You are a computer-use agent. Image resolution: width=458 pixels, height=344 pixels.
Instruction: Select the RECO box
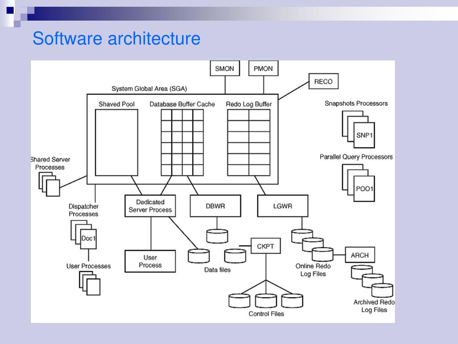(323, 81)
